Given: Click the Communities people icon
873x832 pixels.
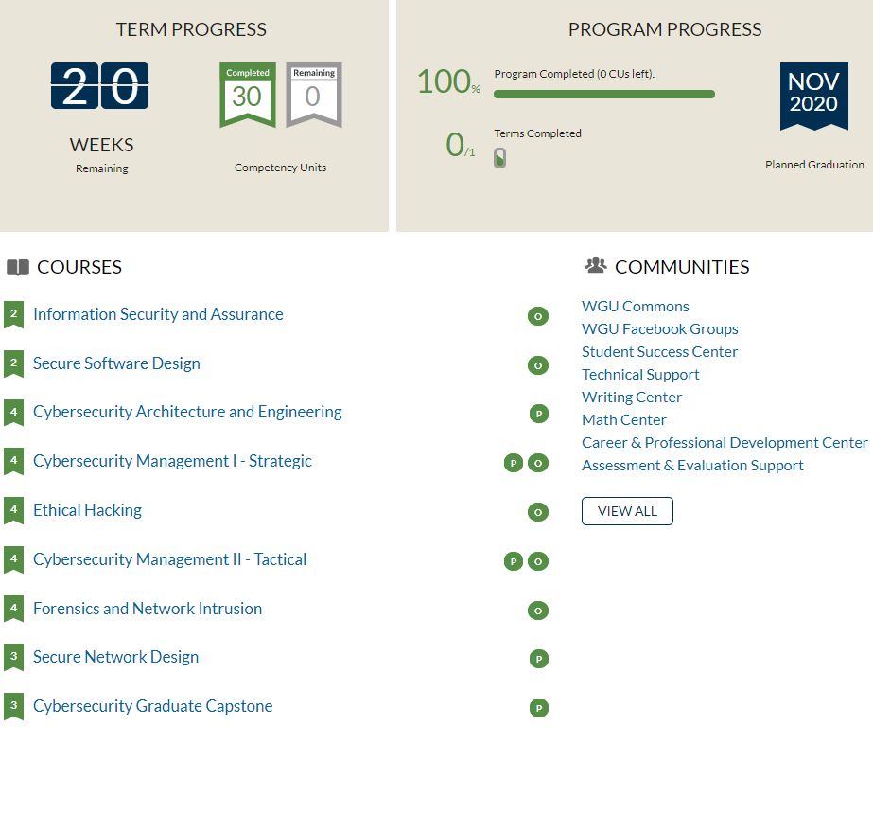Looking at the screenshot, I should click(x=595, y=266).
